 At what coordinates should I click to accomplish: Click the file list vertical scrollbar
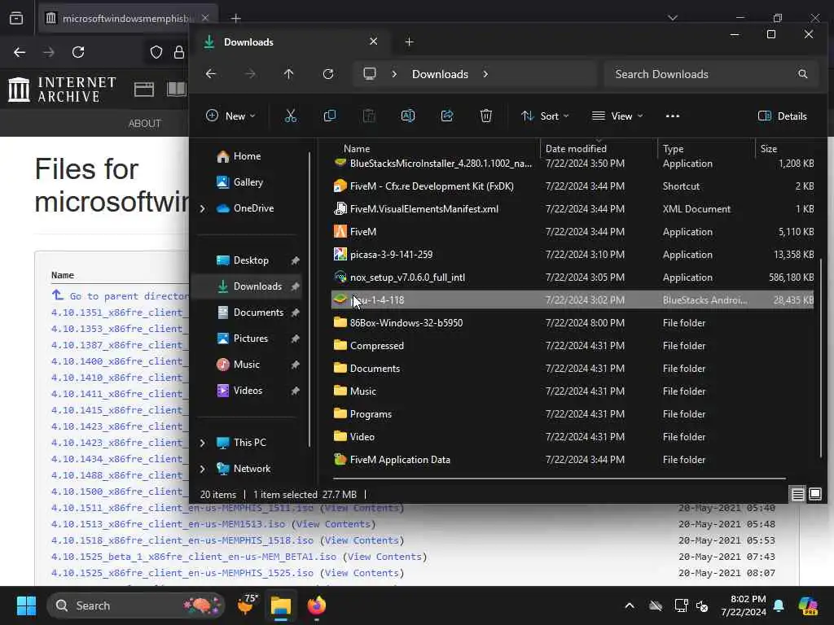(821, 356)
